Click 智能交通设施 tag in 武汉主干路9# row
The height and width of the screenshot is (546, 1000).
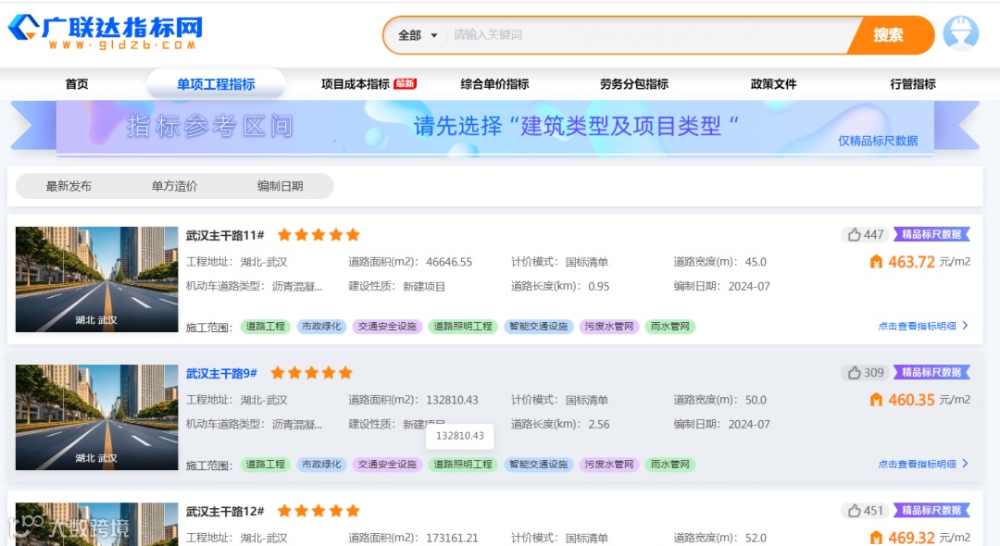538,465
